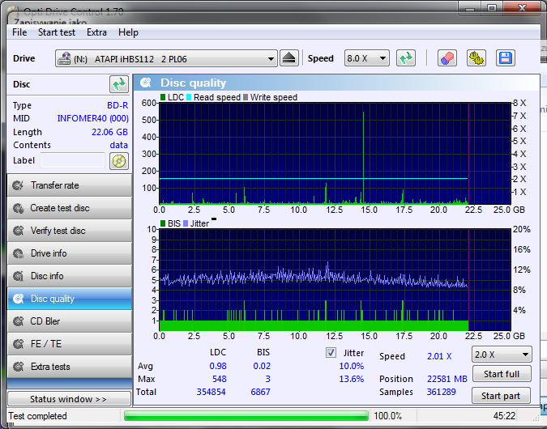Click the elapsed time 45:22

[x=504, y=416]
